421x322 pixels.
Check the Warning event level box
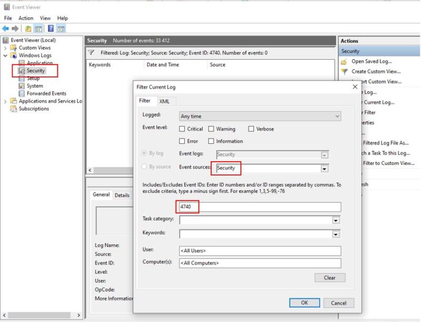click(x=212, y=129)
